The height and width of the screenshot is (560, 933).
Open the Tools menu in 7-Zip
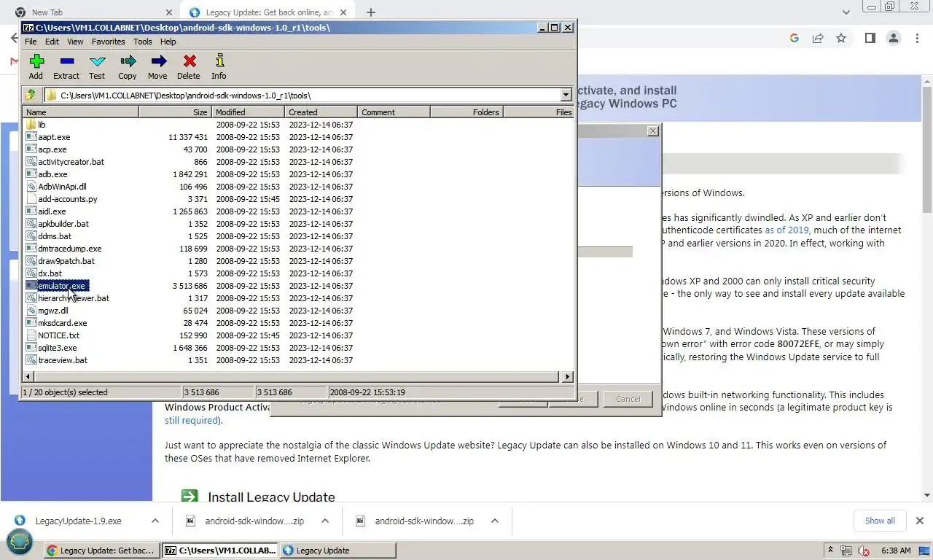[142, 42]
